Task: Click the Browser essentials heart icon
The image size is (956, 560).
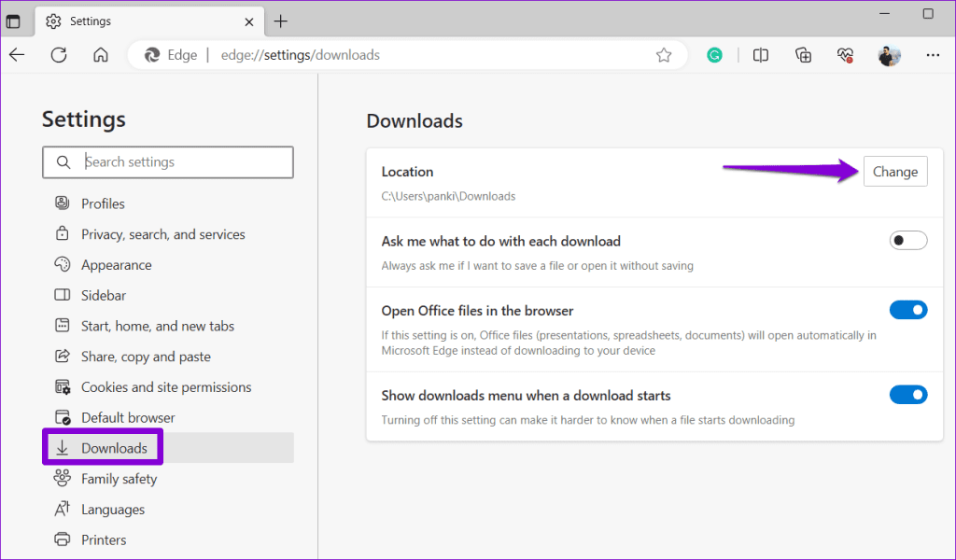Action: 846,55
